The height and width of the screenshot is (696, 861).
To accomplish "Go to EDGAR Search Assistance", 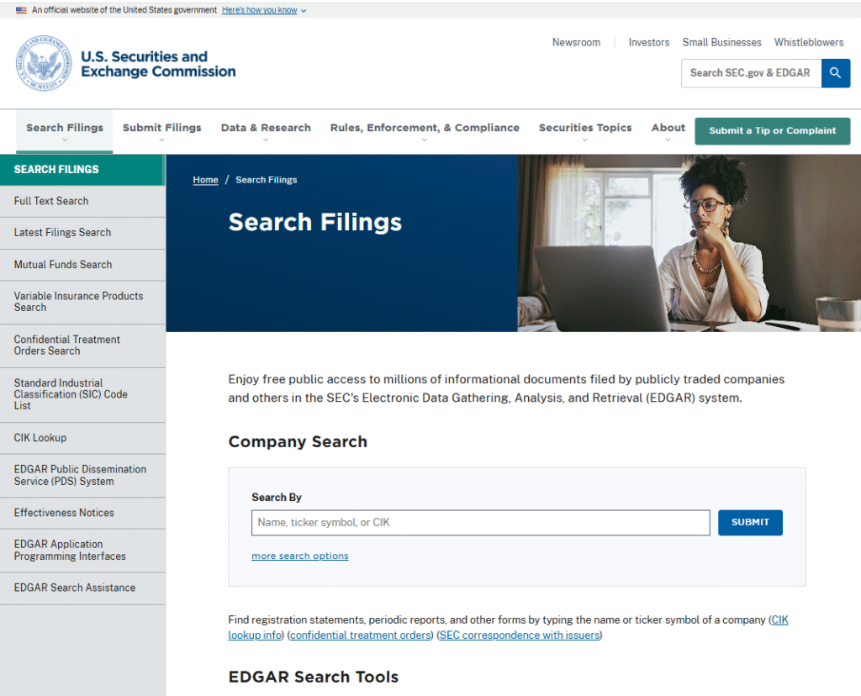I will tap(82, 588).
